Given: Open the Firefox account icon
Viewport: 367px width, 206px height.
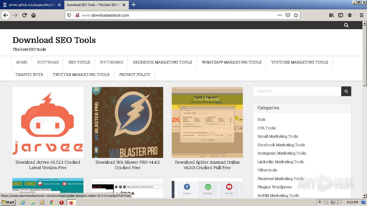Looking at the screenshot, I should [x=350, y=15].
